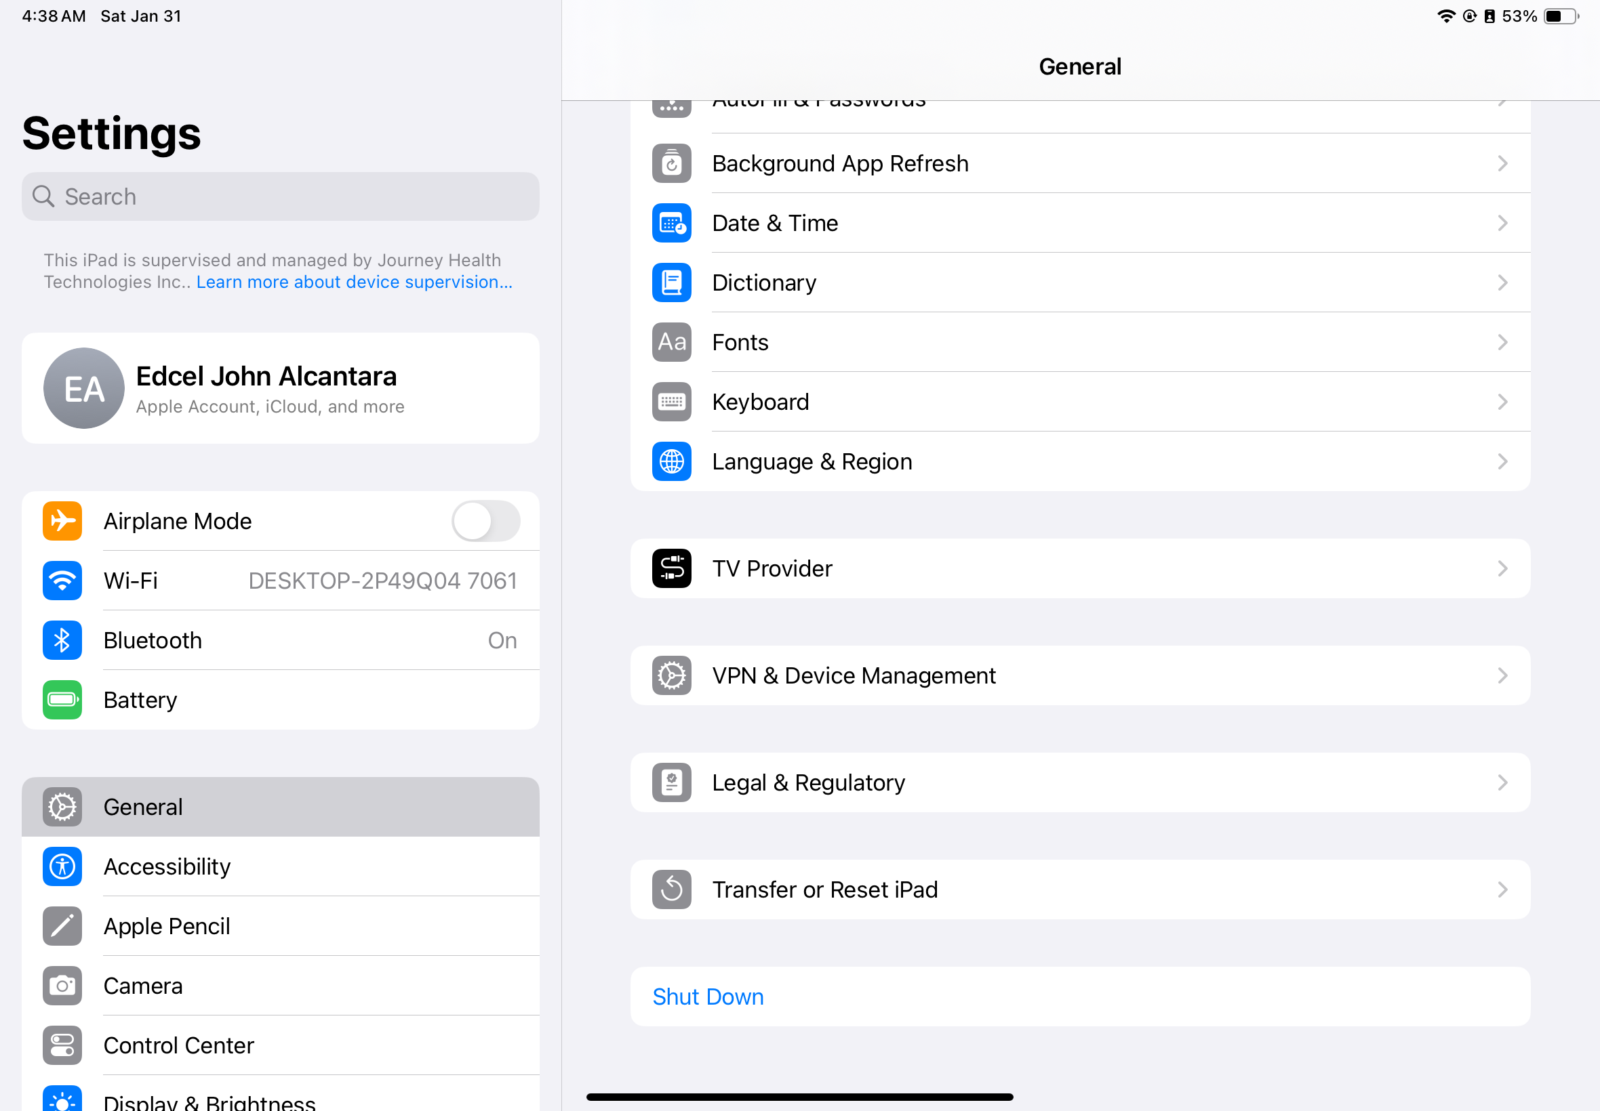
Task: Tap the TV Provider icon
Action: tap(671, 569)
